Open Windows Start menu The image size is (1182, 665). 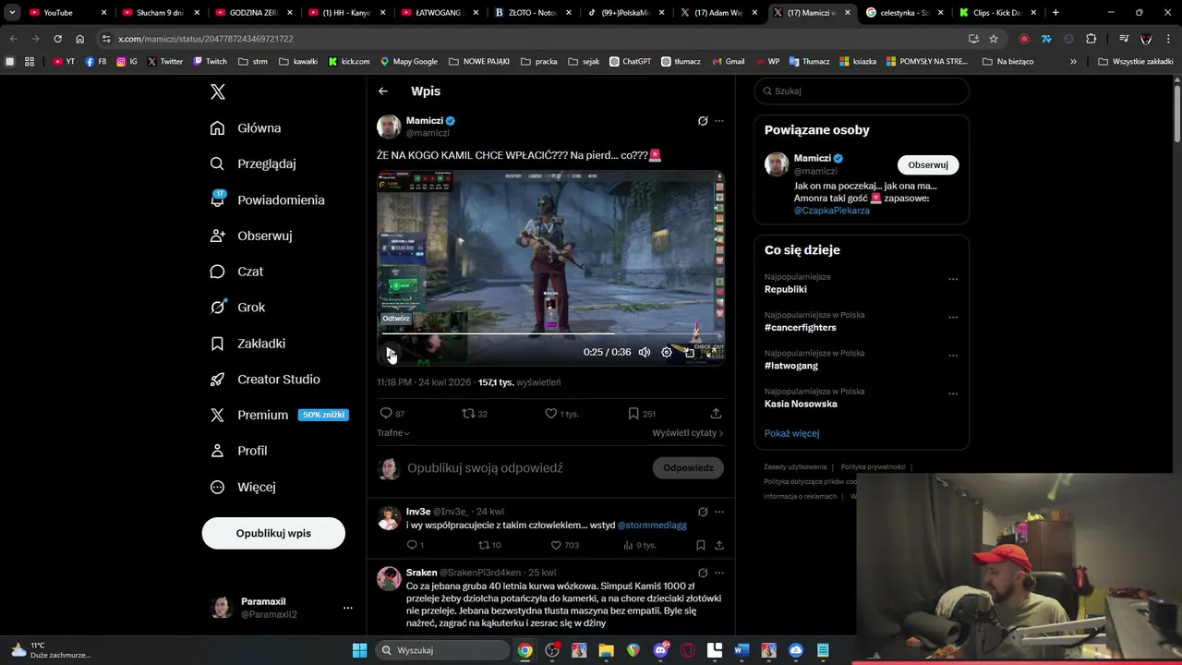pos(360,650)
